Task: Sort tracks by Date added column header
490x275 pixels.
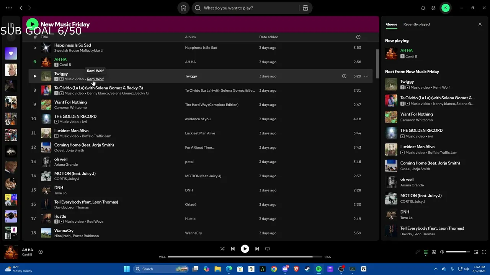Action: coord(269,37)
